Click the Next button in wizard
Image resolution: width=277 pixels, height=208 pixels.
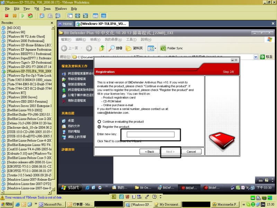(170, 152)
